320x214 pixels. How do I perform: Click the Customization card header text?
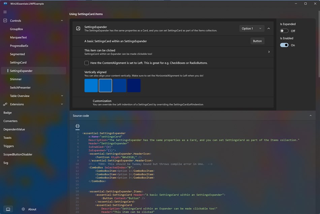pos(102,101)
